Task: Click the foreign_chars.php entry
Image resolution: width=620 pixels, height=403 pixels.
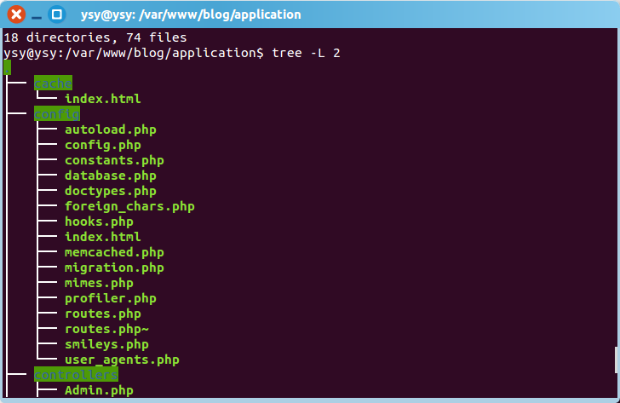Action: (129, 206)
